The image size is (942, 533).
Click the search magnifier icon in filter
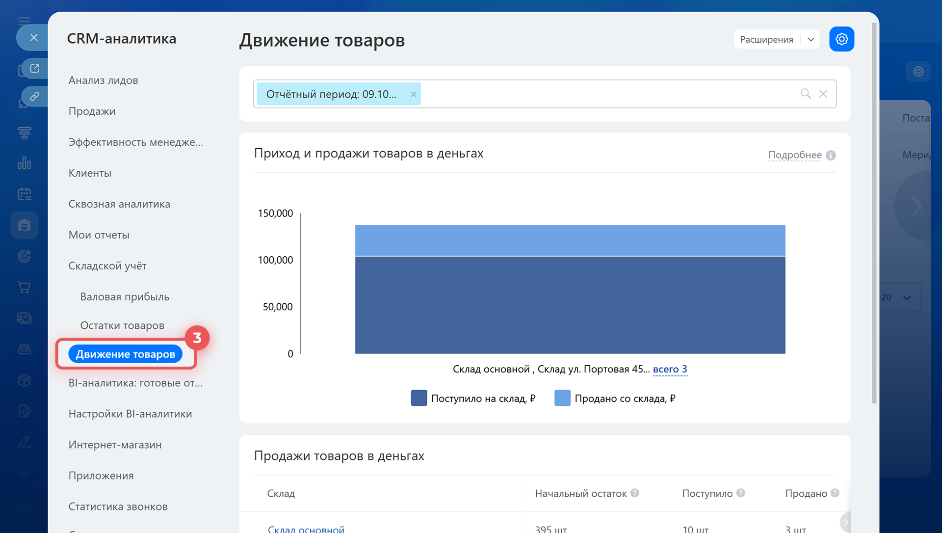click(x=805, y=94)
